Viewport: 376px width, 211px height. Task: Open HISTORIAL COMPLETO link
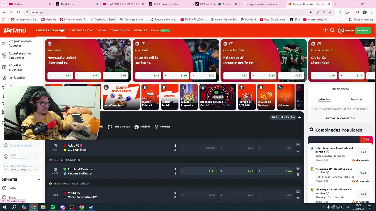point(340,118)
